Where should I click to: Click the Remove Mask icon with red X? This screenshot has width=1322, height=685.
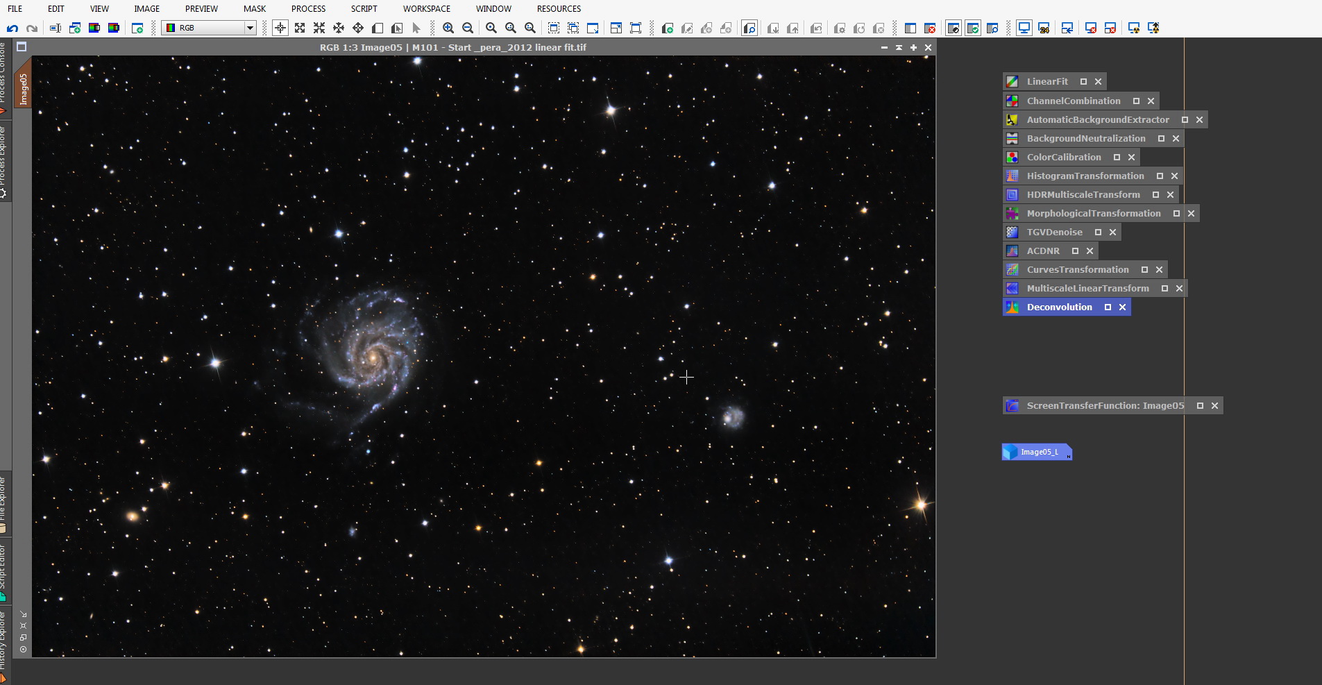[x=930, y=28]
